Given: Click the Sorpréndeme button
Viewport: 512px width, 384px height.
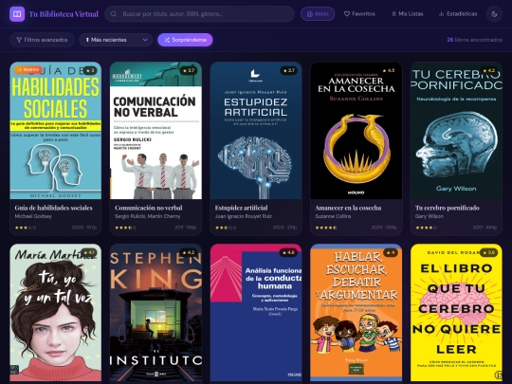Looking at the screenshot, I should coord(185,40).
